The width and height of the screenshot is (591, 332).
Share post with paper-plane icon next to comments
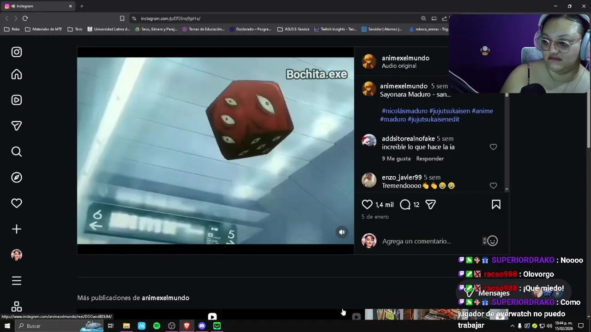[x=430, y=205]
